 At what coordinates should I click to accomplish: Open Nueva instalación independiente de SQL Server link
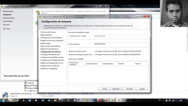point(73,12)
